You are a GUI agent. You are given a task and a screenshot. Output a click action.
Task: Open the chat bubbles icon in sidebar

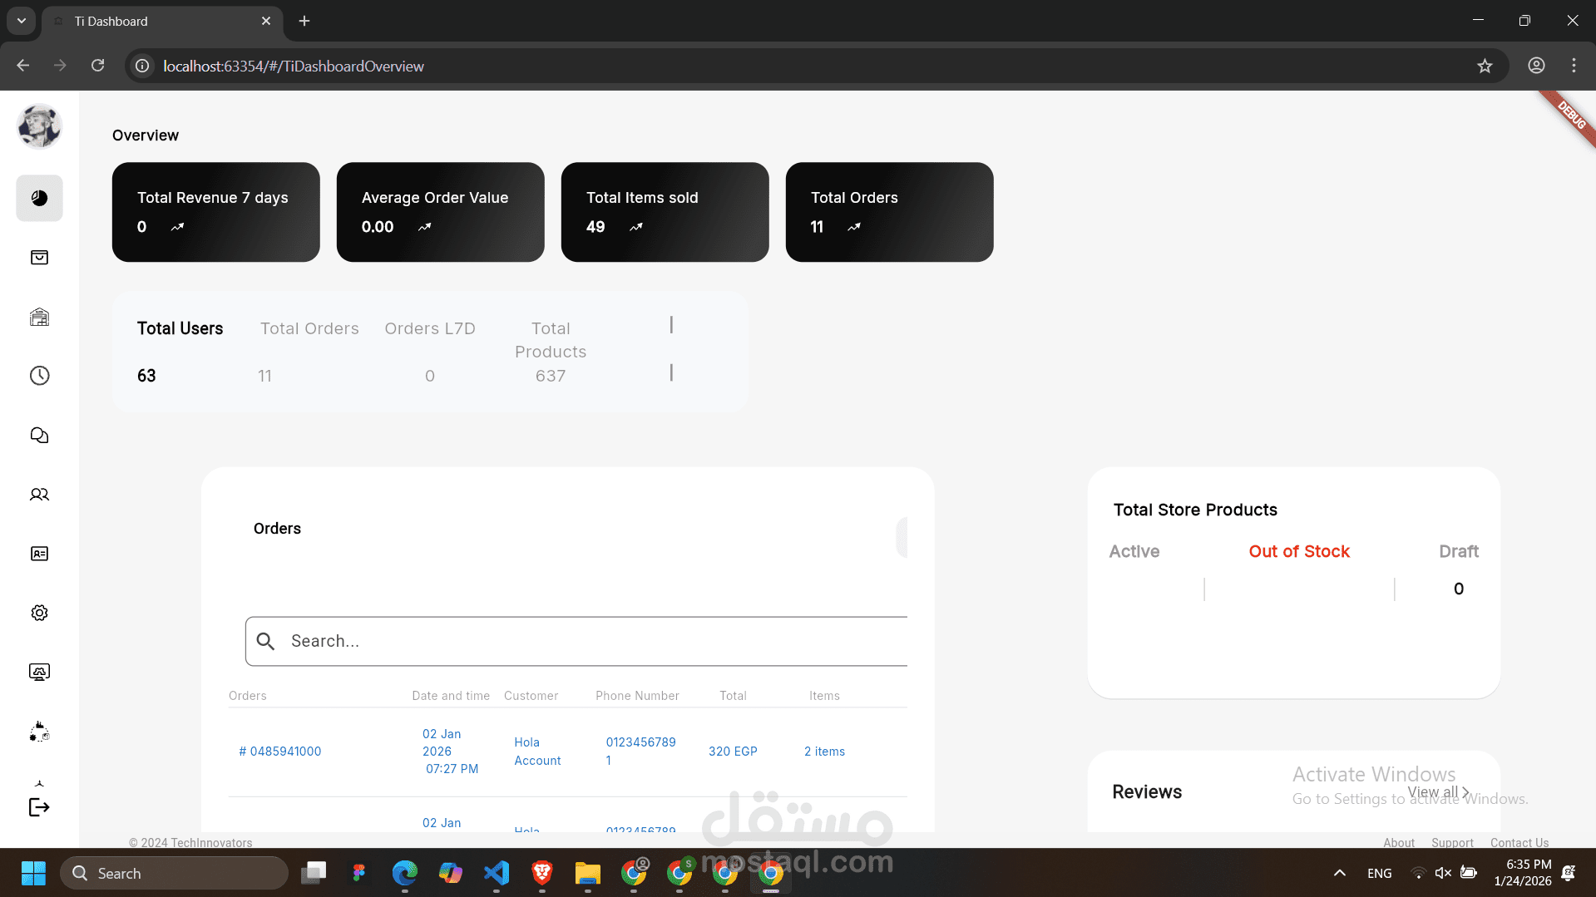(39, 436)
